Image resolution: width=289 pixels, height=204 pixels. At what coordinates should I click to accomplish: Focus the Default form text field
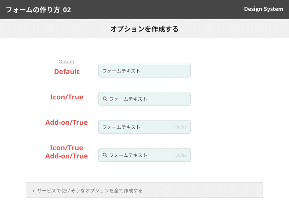tap(144, 71)
